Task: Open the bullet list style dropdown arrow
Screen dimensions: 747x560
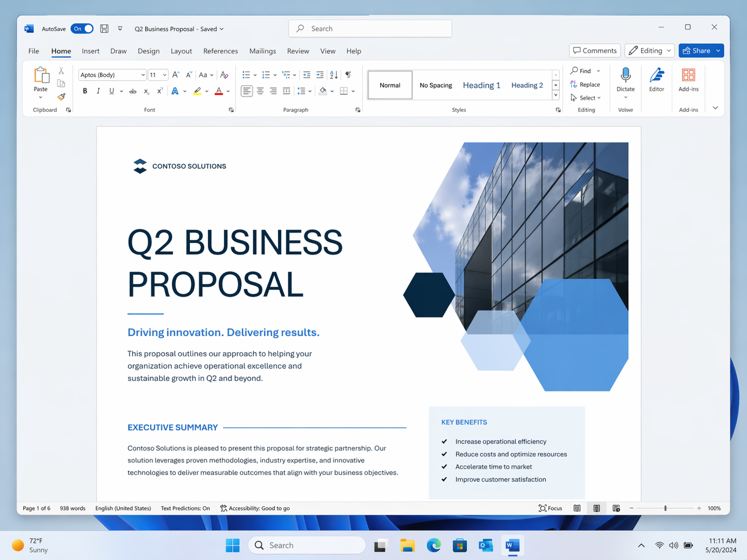Action: click(255, 75)
